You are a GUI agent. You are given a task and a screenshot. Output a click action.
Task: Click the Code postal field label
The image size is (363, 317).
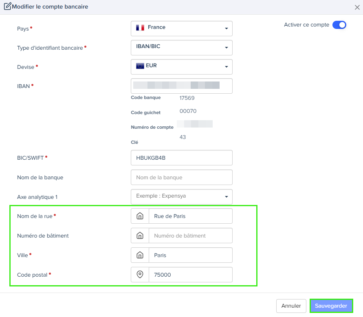tap(32, 275)
